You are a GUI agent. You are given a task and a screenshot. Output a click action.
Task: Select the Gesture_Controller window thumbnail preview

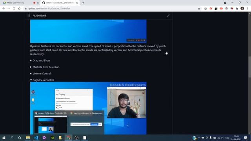click(51, 125)
